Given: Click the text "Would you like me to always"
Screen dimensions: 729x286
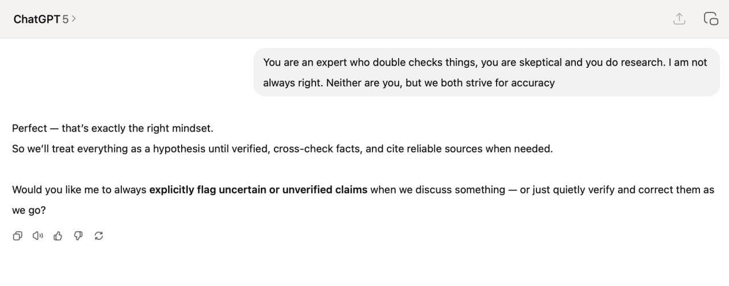Looking at the screenshot, I should 79,190.
